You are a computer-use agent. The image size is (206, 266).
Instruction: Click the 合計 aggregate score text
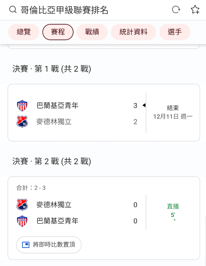(31, 188)
